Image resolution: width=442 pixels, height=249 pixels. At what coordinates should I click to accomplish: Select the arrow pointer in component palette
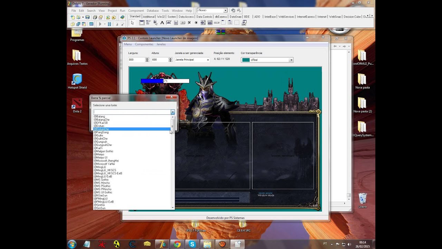click(x=132, y=23)
